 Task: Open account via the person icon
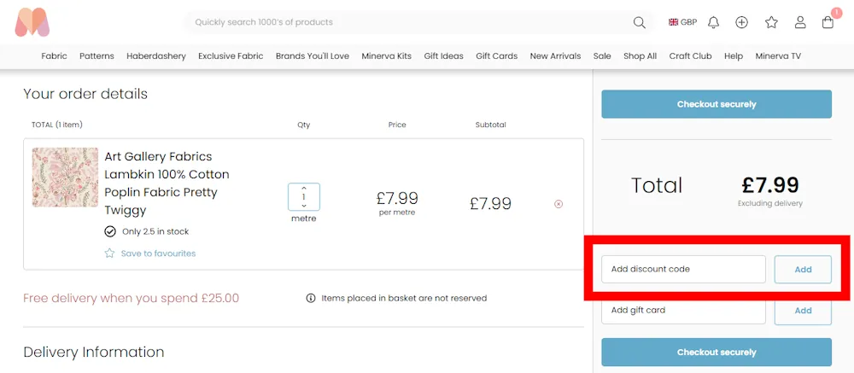(800, 22)
